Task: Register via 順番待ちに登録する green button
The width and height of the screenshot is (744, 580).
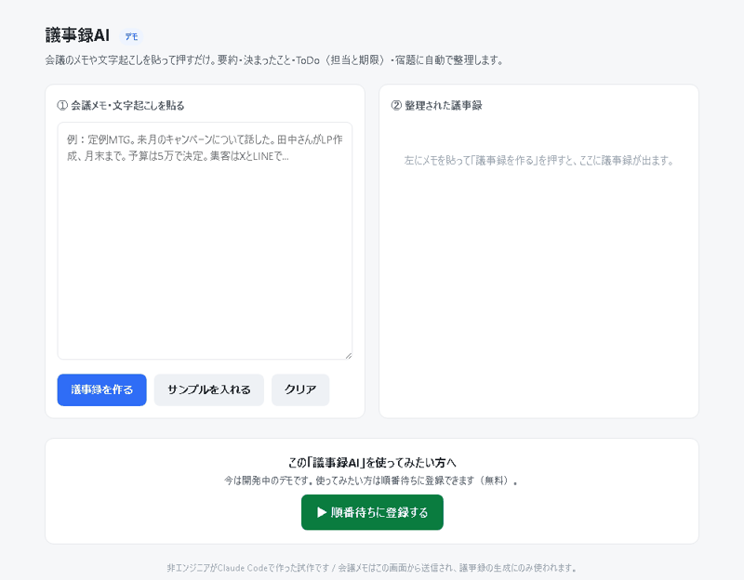Action: 372,512
